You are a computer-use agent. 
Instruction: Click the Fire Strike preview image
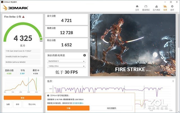pos(133,45)
